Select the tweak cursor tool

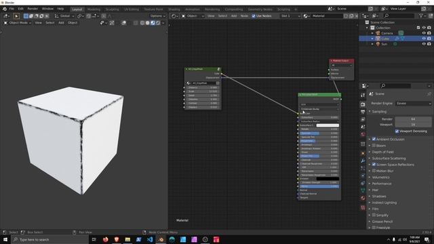point(16,16)
